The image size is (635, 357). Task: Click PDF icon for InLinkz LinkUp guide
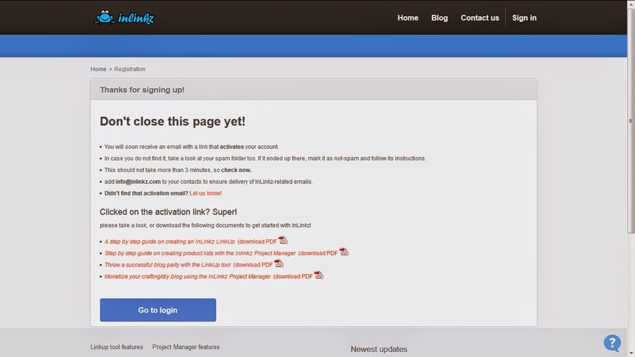click(x=282, y=240)
